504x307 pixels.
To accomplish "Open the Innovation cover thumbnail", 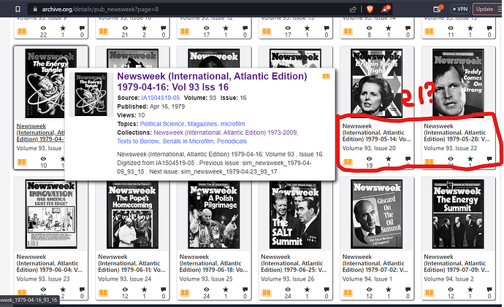I will (x=51, y=214).
